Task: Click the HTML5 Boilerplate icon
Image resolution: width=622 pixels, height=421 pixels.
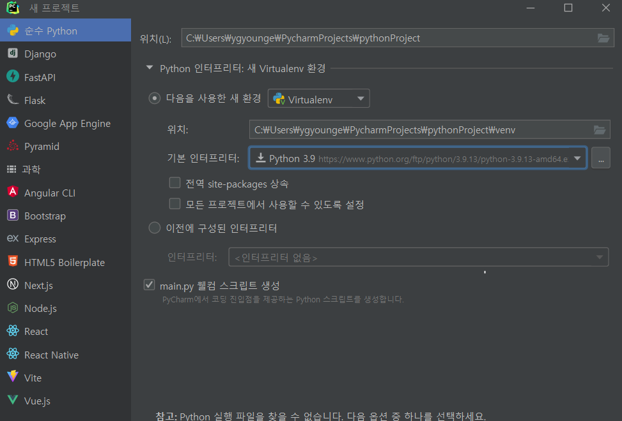Action: 13,261
